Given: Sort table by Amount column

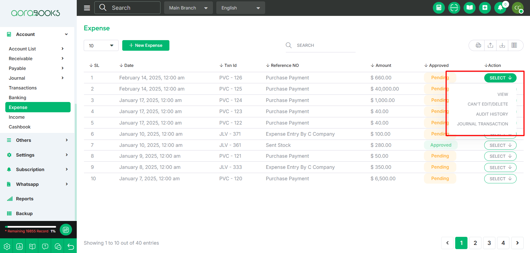Looking at the screenshot, I should (x=381, y=65).
